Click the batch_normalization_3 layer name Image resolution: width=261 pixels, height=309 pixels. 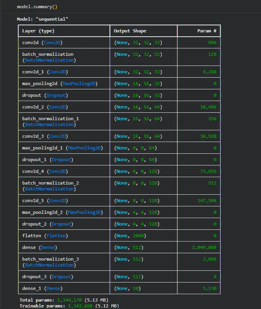(x=48, y=259)
